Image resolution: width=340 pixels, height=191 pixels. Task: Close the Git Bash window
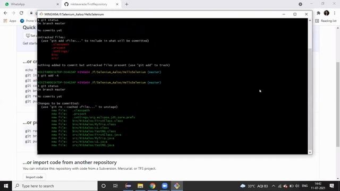coord(306,14)
